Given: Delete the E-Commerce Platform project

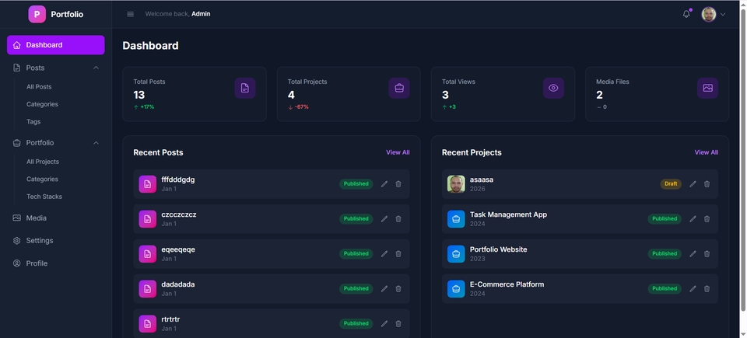Looking at the screenshot, I should pos(707,288).
